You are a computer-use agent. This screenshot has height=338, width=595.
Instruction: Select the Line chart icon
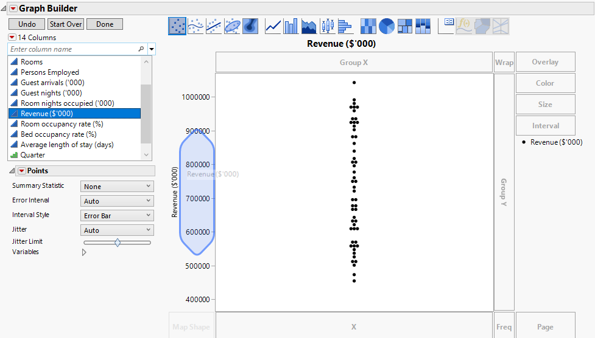coord(273,26)
